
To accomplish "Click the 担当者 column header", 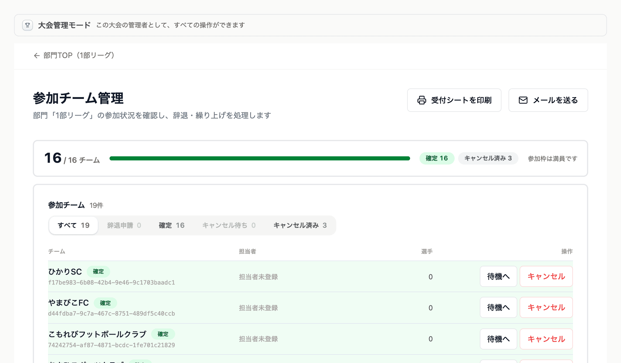I will tap(248, 251).
